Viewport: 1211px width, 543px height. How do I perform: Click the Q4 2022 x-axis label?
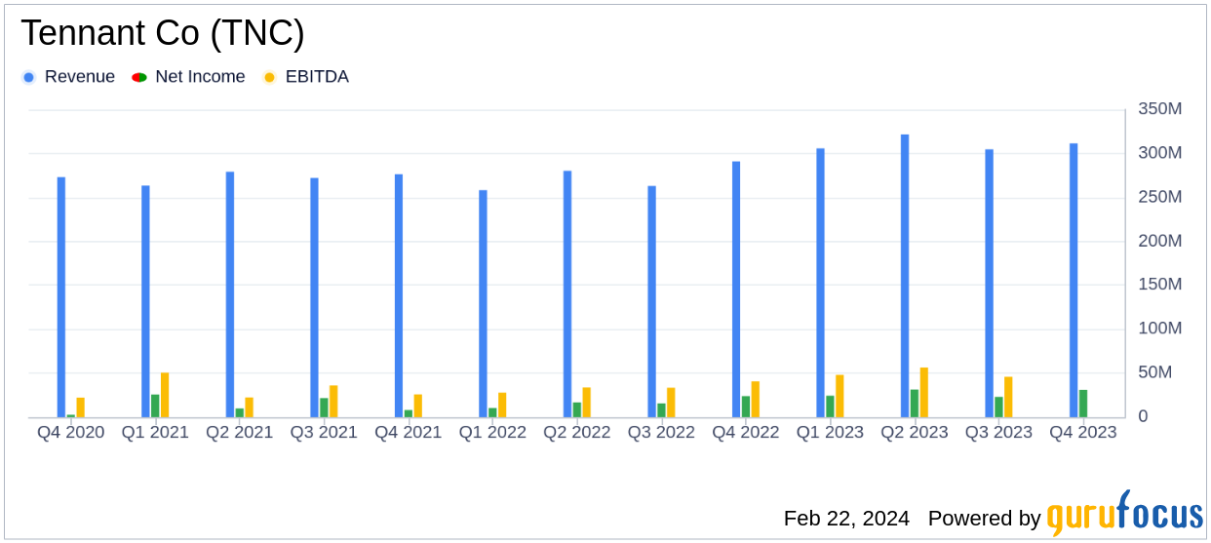click(746, 432)
